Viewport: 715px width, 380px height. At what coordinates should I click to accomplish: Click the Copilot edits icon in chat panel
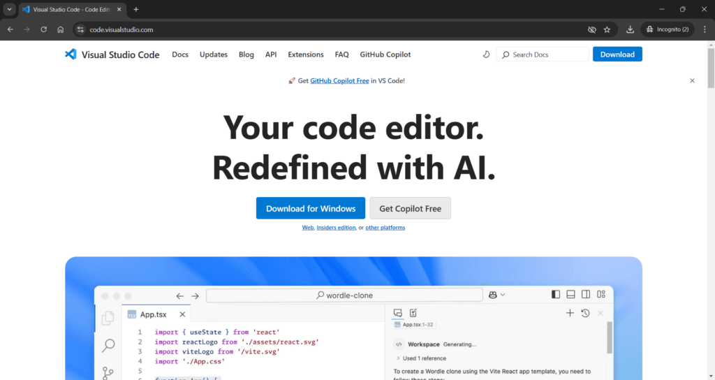413,313
